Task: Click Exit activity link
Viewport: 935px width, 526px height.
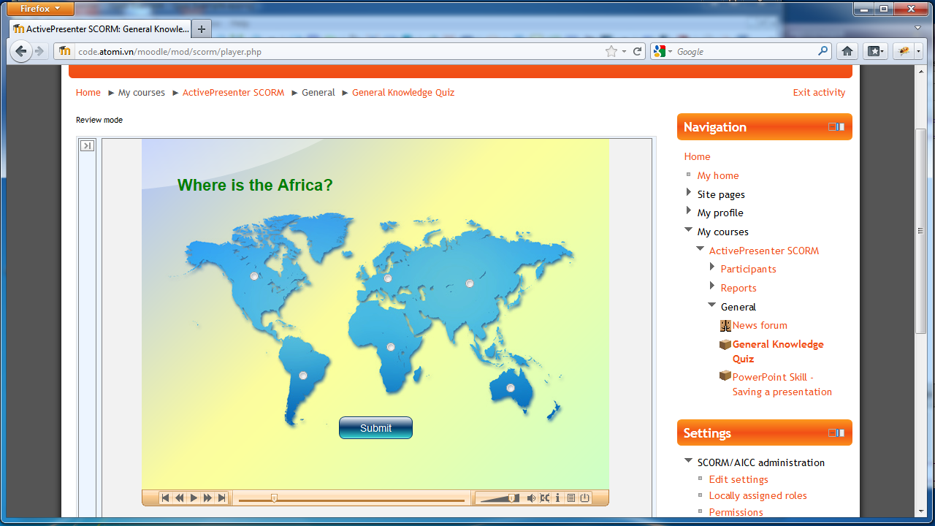Action: [819, 93]
